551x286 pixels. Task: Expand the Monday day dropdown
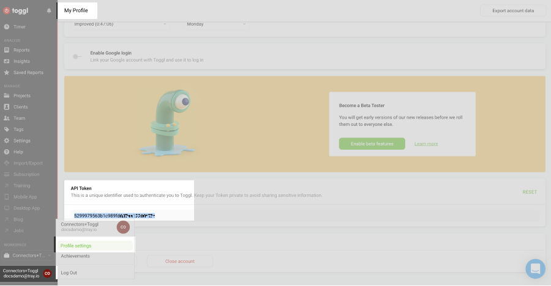point(217,24)
